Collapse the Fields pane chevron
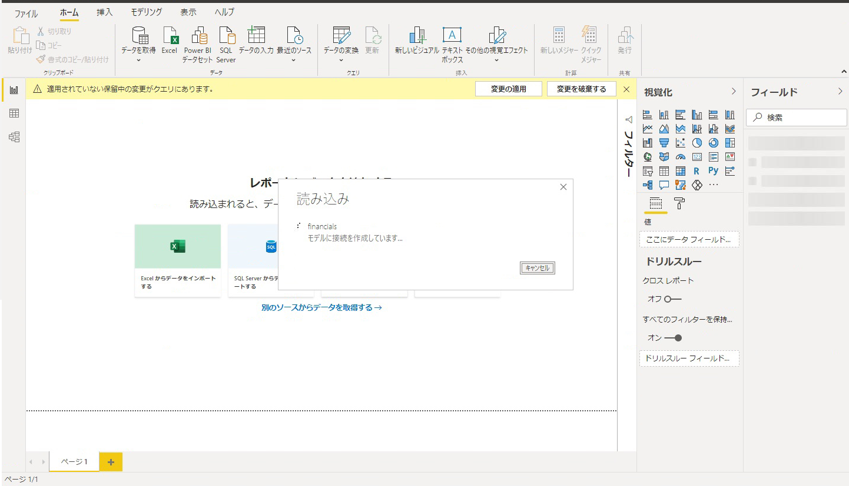The width and height of the screenshot is (849, 486). 840,92
